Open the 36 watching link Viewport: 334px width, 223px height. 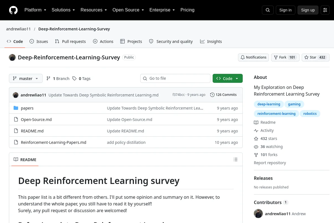[268, 147]
